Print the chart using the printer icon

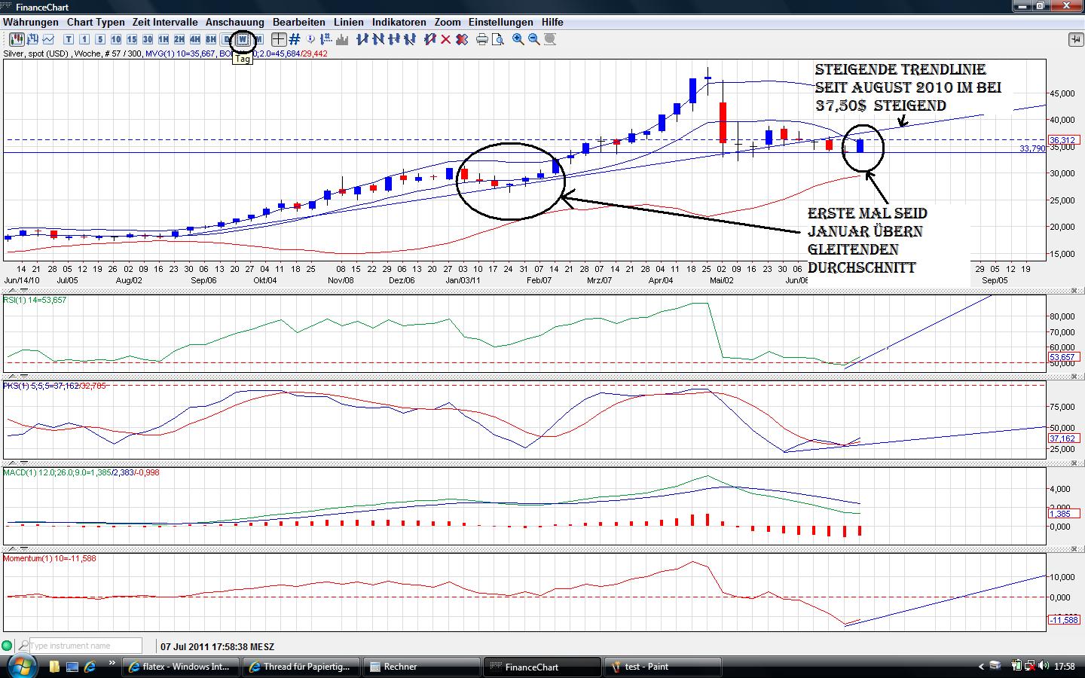(x=482, y=39)
